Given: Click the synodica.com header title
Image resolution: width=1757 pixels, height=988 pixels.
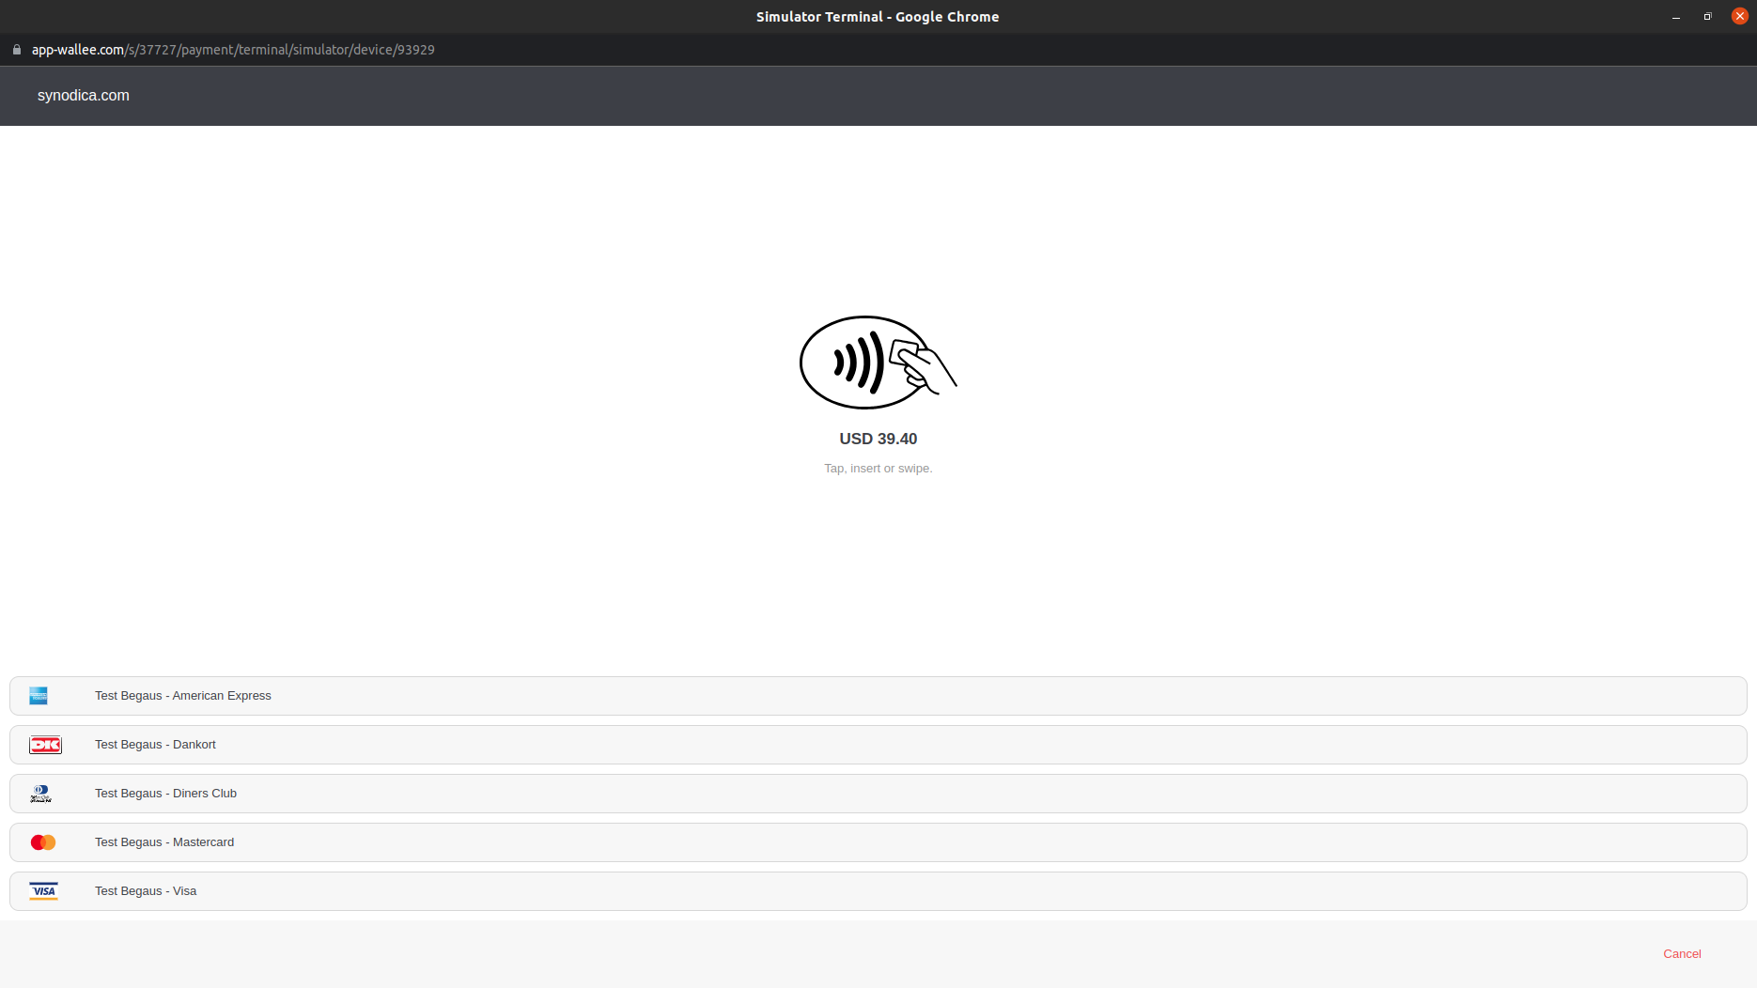Looking at the screenshot, I should pyautogui.click(x=84, y=96).
